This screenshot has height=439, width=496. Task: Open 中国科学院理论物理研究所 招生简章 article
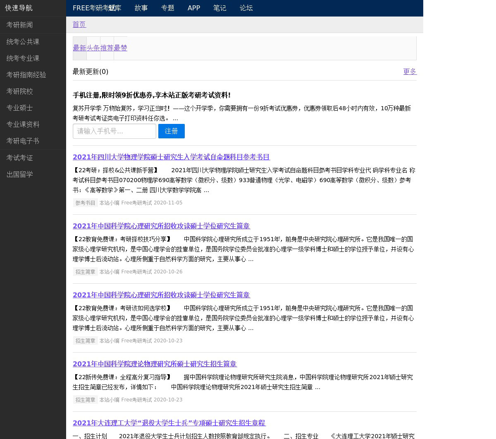pyautogui.click(x=155, y=364)
